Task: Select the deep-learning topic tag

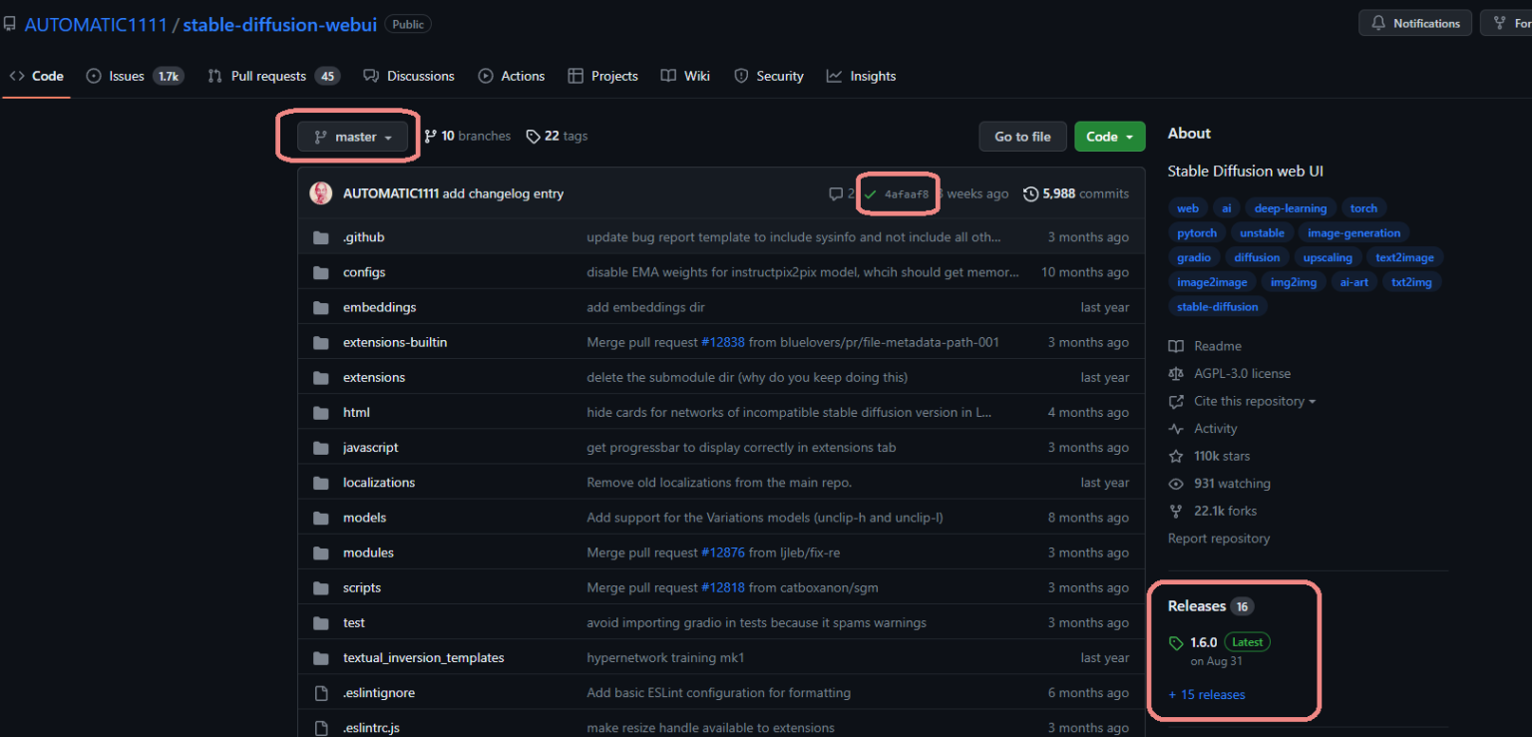Action: pyautogui.click(x=1290, y=208)
